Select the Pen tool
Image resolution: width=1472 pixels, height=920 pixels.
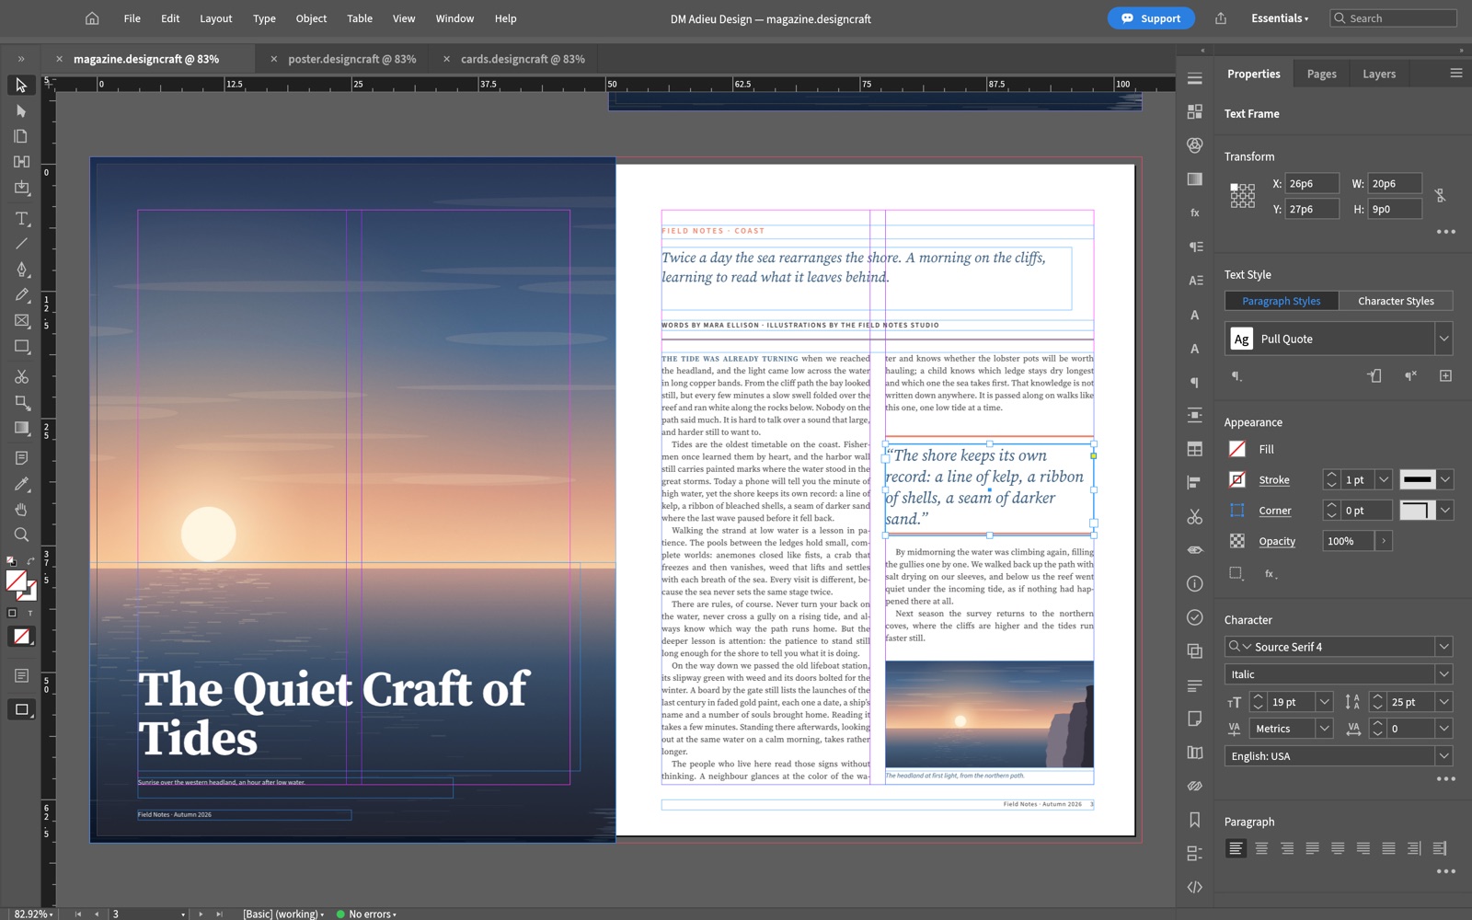21,270
